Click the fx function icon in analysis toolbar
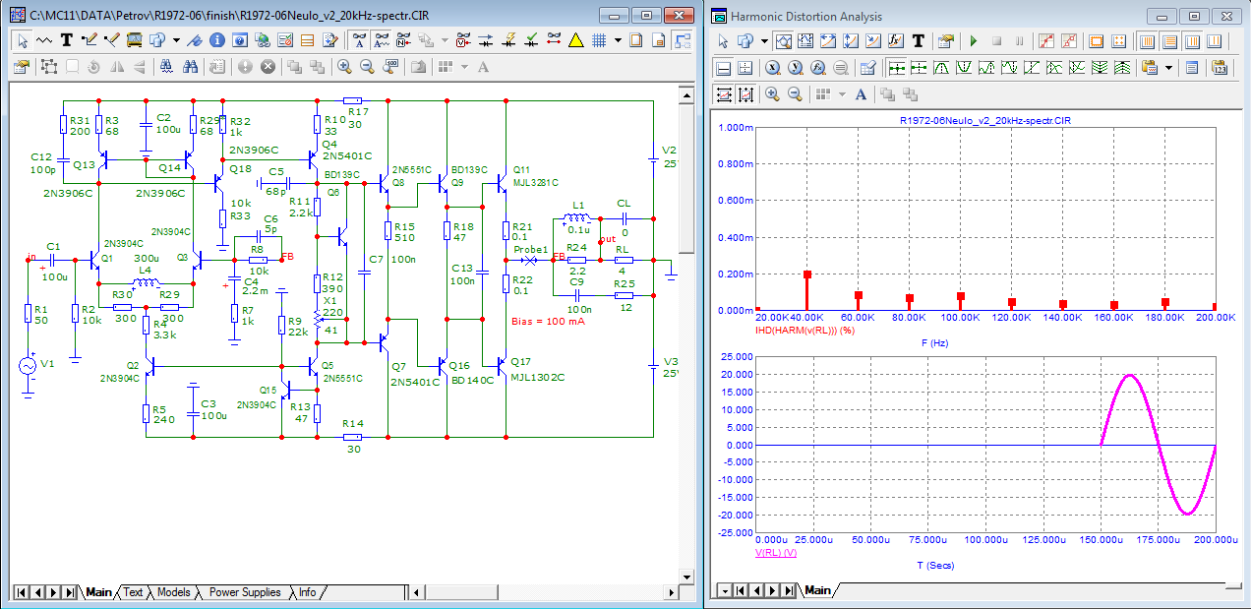Image resolution: width=1251 pixels, height=609 pixels. coord(896,41)
